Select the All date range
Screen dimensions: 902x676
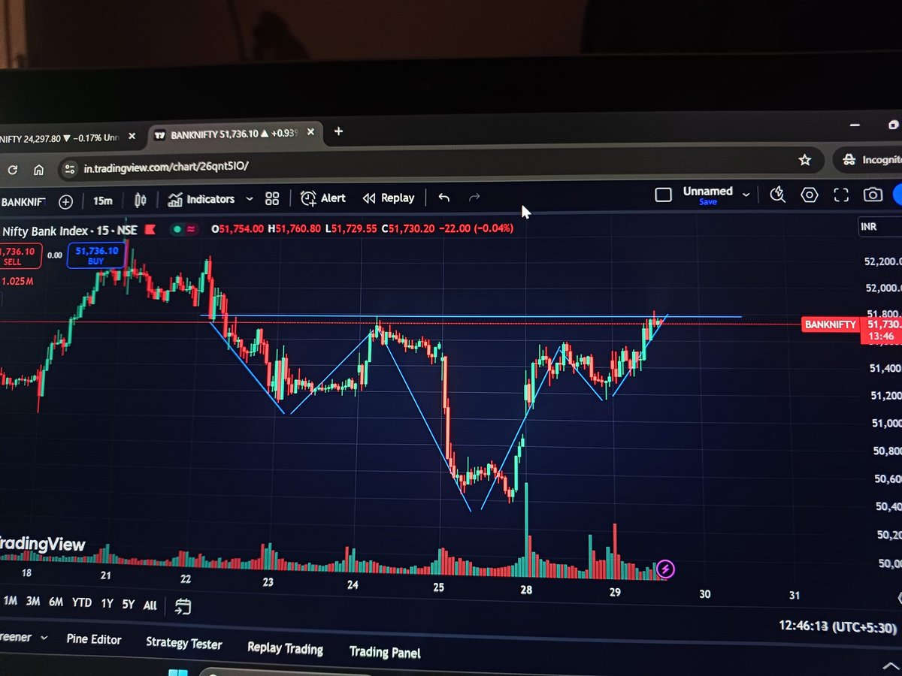click(150, 605)
